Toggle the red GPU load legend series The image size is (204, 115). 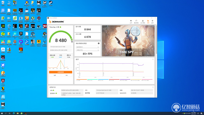tap(114, 80)
